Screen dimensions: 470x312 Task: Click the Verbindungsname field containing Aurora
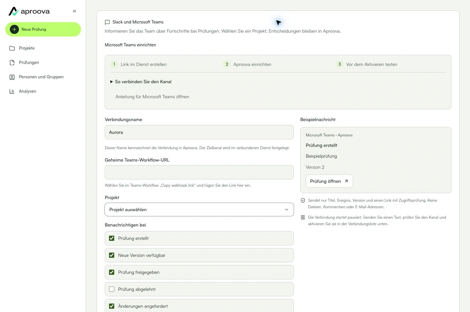(199, 132)
